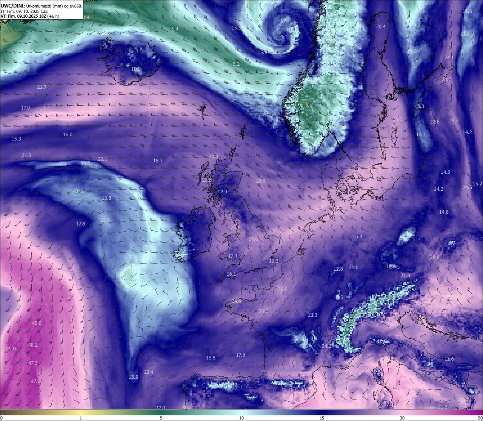Click the 17.4 value over Wales
483x421 pixels.
[233, 256]
